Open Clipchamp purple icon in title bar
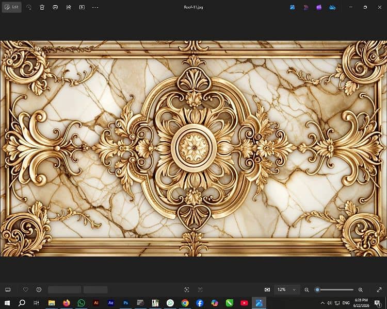This screenshot has height=309, width=387. coord(319,7)
